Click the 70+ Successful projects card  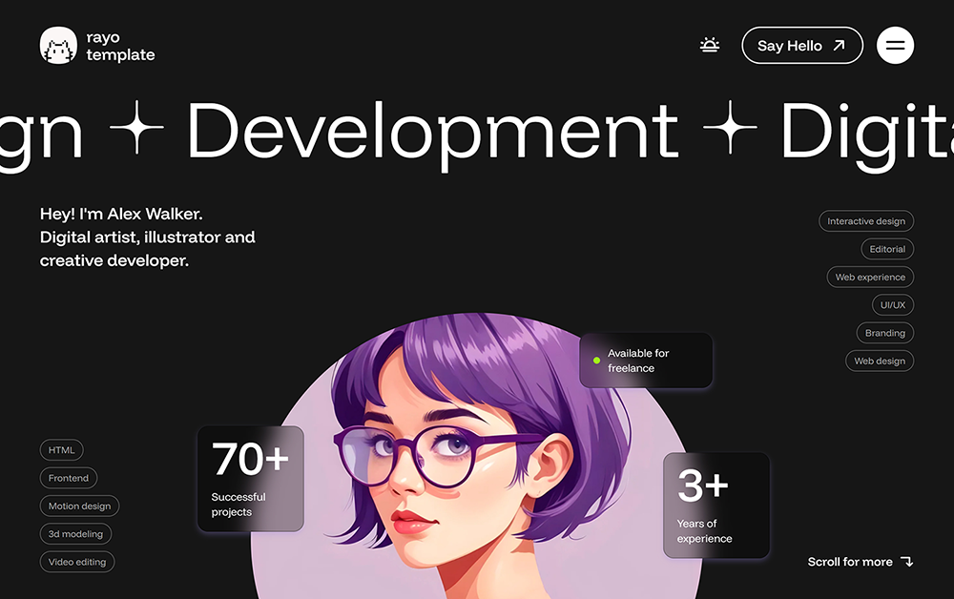250,478
